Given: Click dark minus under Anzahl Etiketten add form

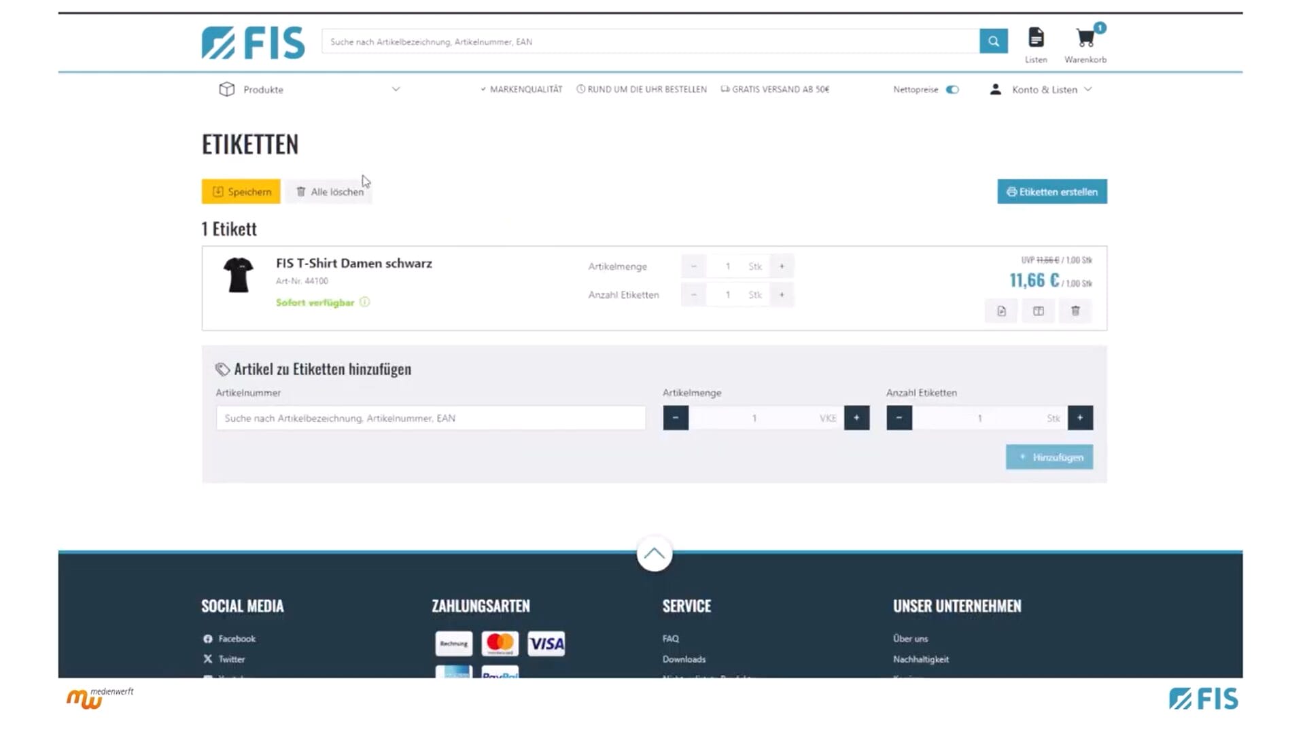Looking at the screenshot, I should (899, 418).
